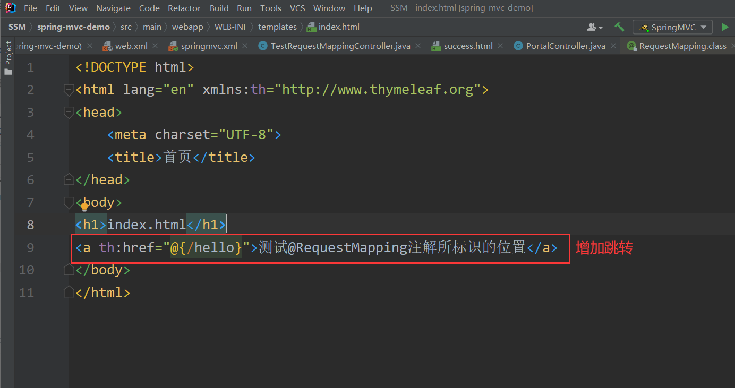The height and width of the screenshot is (388, 735).
Task: Click the webapp breadcrumb
Action: click(x=188, y=27)
